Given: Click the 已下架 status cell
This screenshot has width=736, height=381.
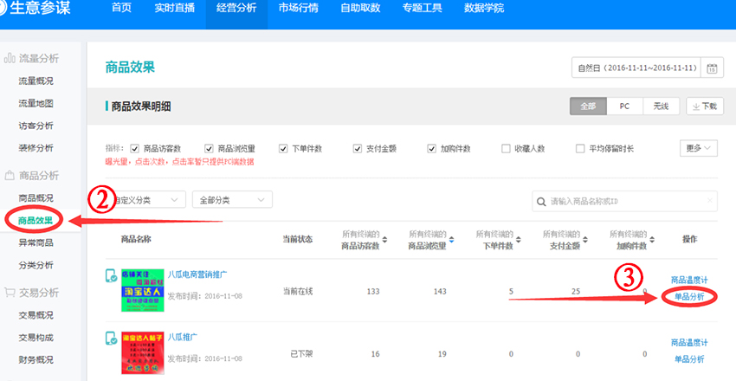Looking at the screenshot, I should [302, 354].
